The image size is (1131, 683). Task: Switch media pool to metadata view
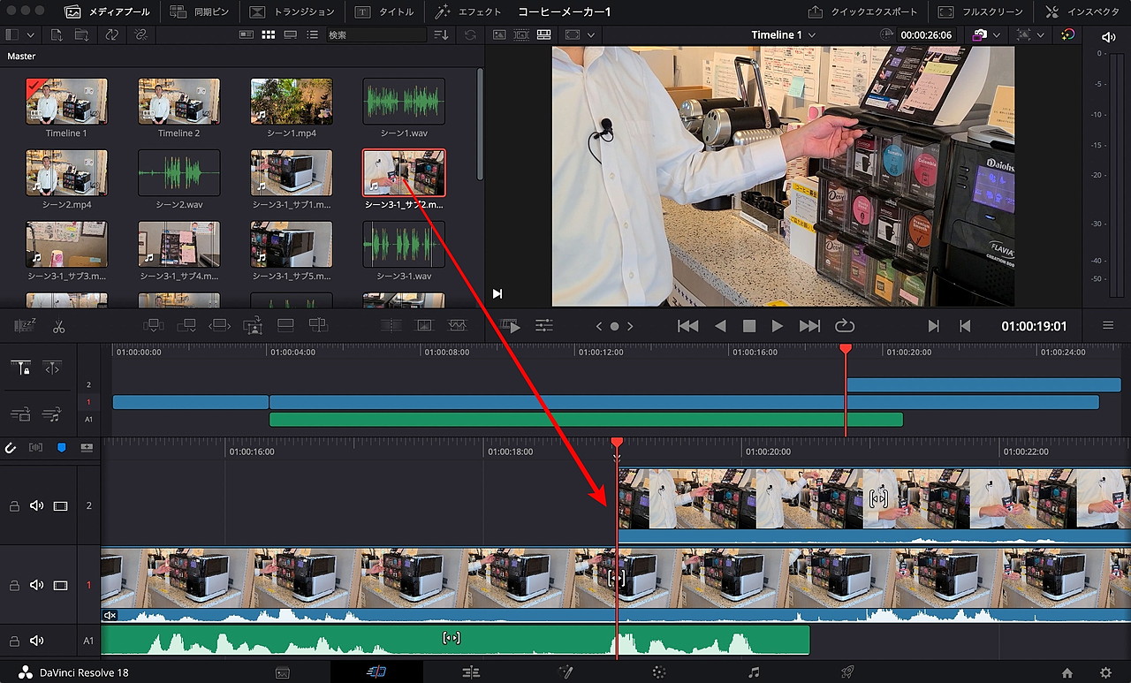click(247, 34)
